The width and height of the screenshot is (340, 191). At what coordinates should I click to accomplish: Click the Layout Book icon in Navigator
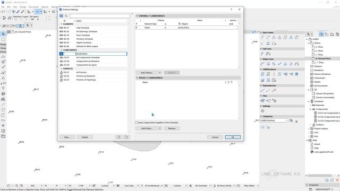pos(332,34)
